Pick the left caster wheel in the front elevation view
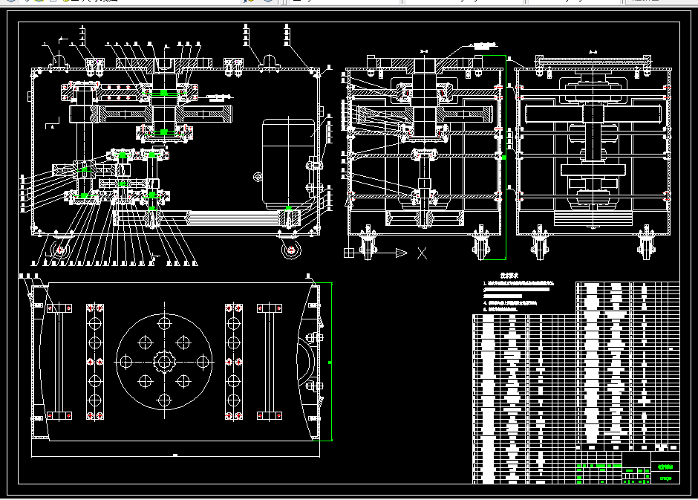Image resolution: width=698 pixels, height=500 pixels. click(59, 250)
